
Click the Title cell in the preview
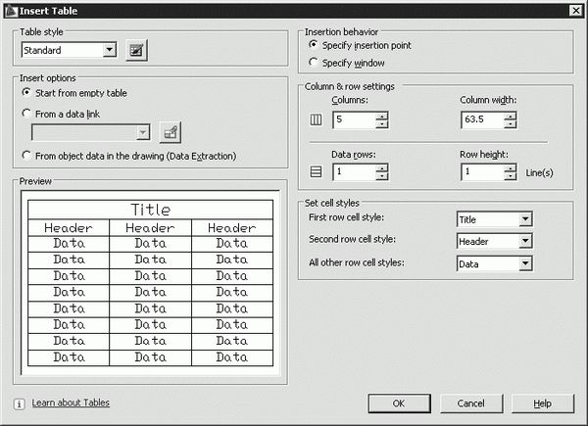click(x=150, y=210)
